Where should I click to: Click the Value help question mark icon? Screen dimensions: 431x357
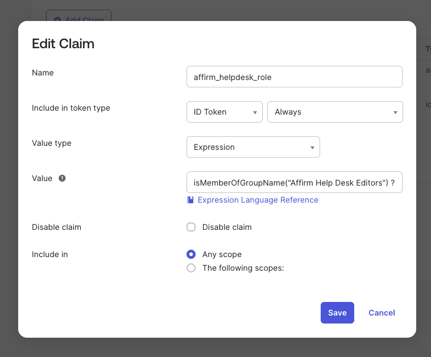point(62,178)
